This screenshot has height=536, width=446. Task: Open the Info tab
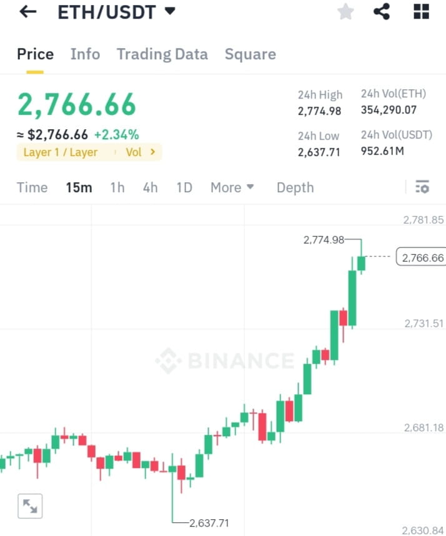(85, 54)
